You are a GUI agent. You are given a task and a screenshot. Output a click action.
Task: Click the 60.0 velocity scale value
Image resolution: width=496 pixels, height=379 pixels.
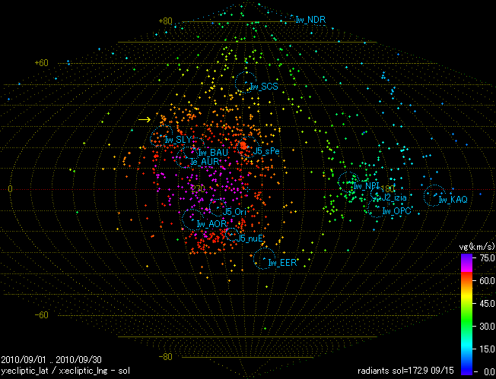[x=487, y=280]
